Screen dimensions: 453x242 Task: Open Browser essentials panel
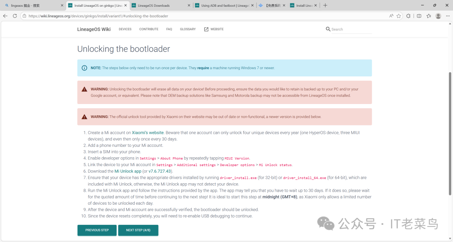pyautogui.click(x=409, y=16)
